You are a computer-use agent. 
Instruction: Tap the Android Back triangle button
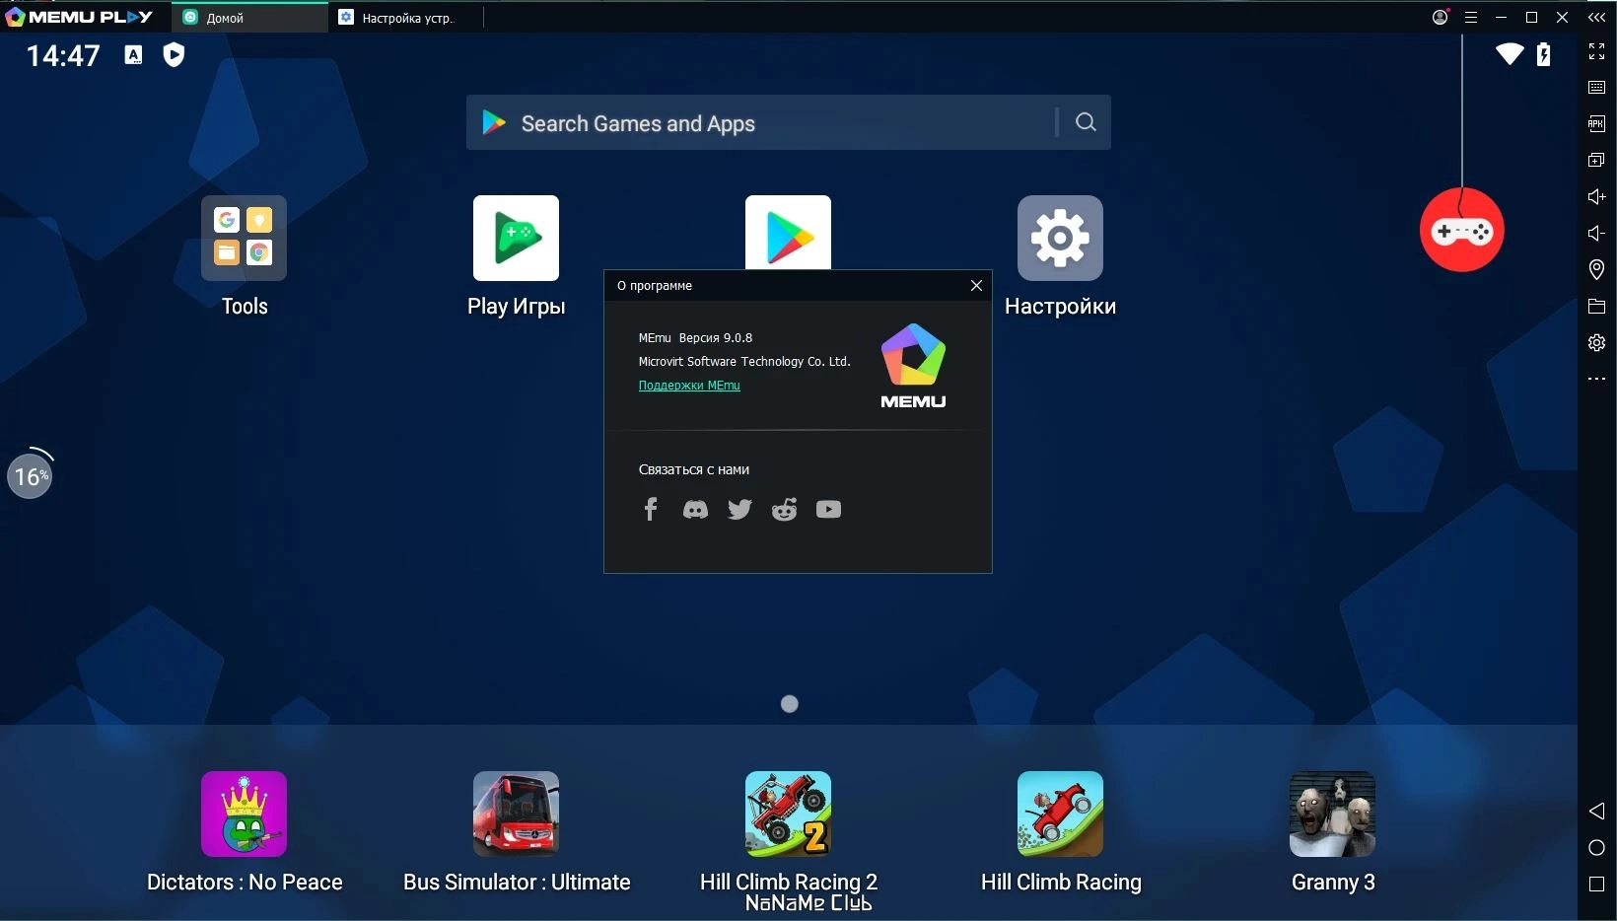tap(1596, 811)
